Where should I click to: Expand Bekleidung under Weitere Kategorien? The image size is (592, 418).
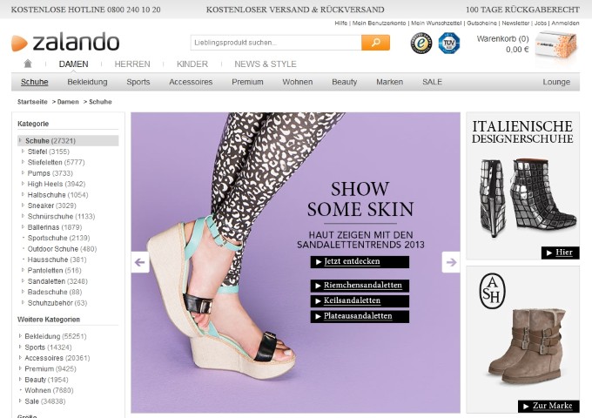(x=20, y=336)
